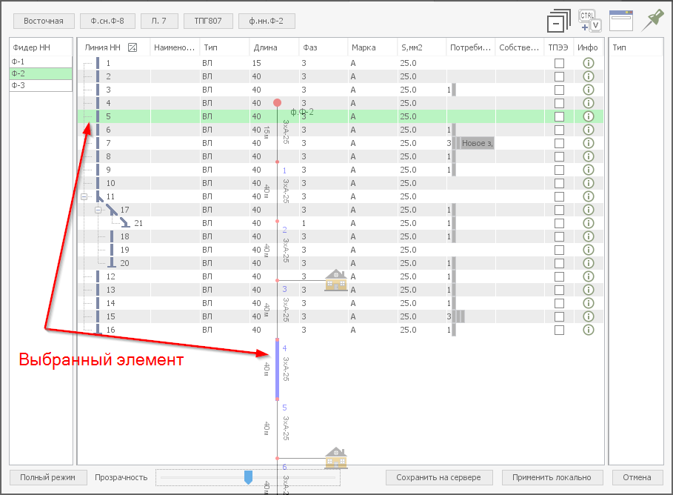The image size is (673, 495).
Task: Open info for line 11
Action: click(x=589, y=196)
